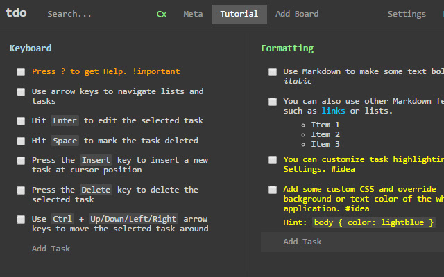Click the word 'italic' in the Markdown task

(298, 81)
